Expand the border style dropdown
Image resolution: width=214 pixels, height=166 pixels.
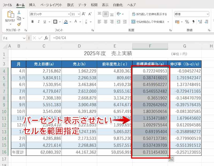click(x=60, y=22)
